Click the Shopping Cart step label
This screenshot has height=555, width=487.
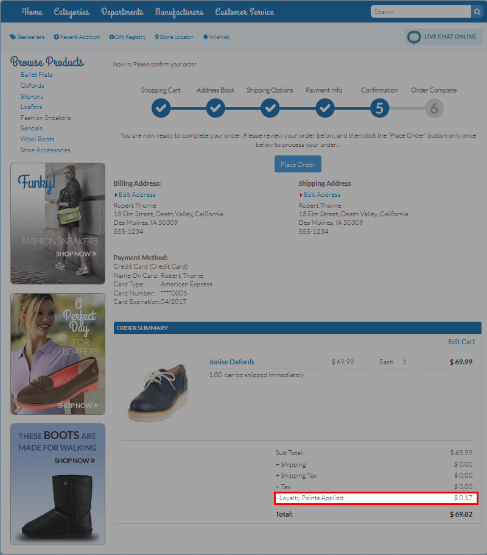point(161,90)
